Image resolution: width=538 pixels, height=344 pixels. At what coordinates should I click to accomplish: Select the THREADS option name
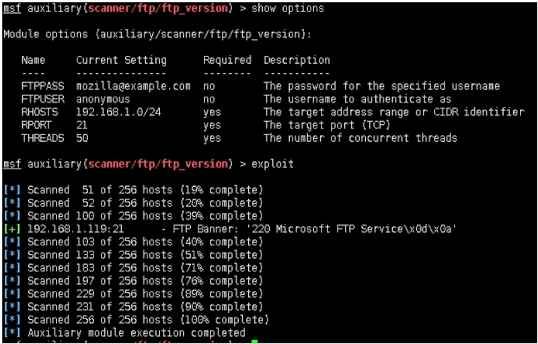(x=42, y=138)
